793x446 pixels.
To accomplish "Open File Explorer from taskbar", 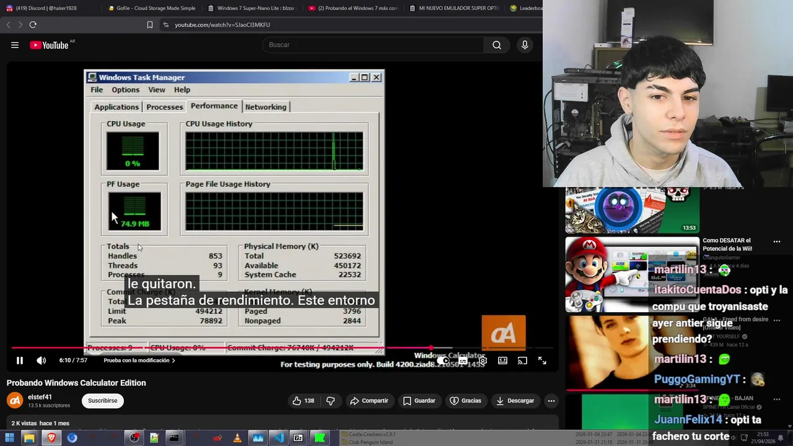I will tap(29, 438).
